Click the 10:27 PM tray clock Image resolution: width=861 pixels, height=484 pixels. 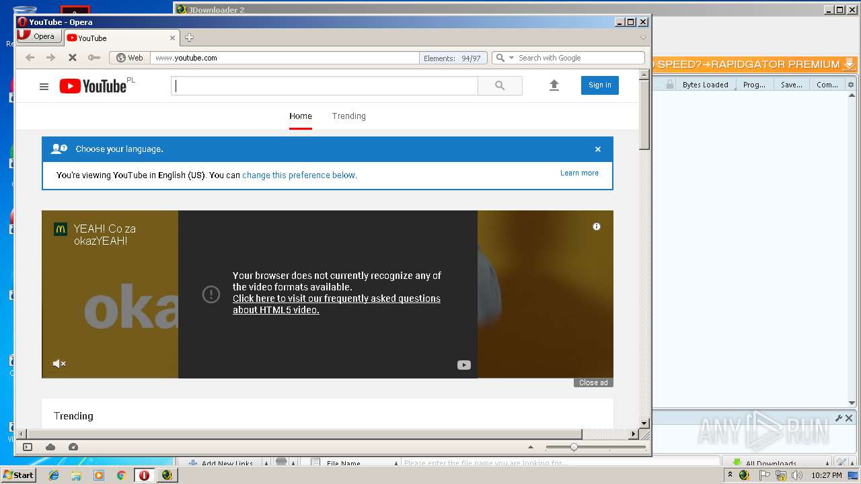(826, 475)
